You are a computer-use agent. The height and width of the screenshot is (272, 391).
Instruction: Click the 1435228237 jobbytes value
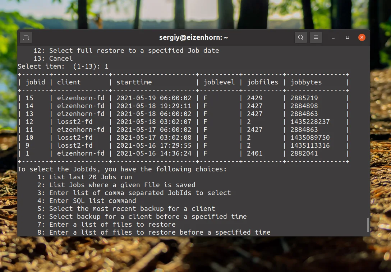pos(310,122)
